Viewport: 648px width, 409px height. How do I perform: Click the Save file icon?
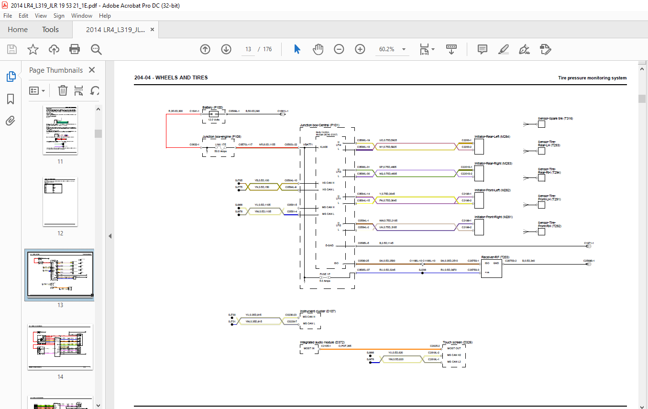12,49
